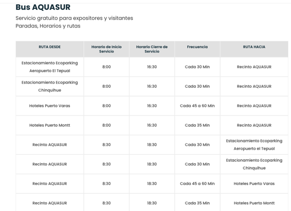
Task: Click the RUTA HACIA column header
Action: click(254, 47)
